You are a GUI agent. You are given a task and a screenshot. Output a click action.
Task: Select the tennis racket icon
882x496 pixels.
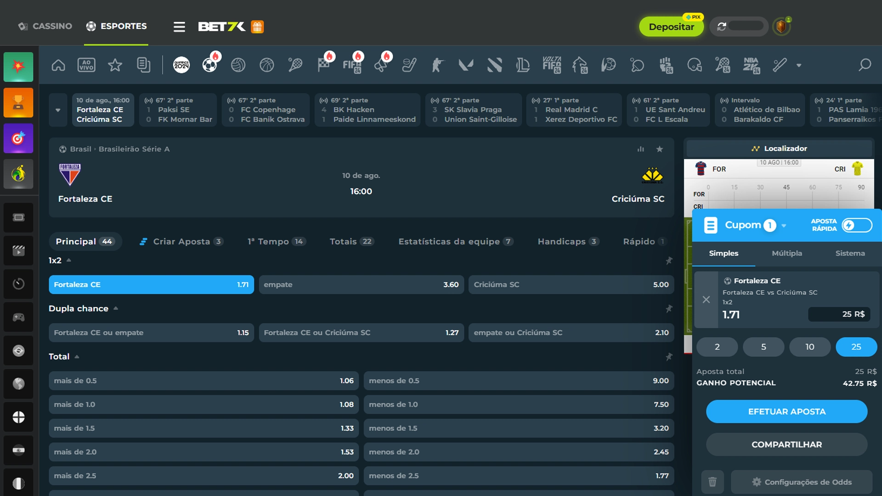point(295,65)
